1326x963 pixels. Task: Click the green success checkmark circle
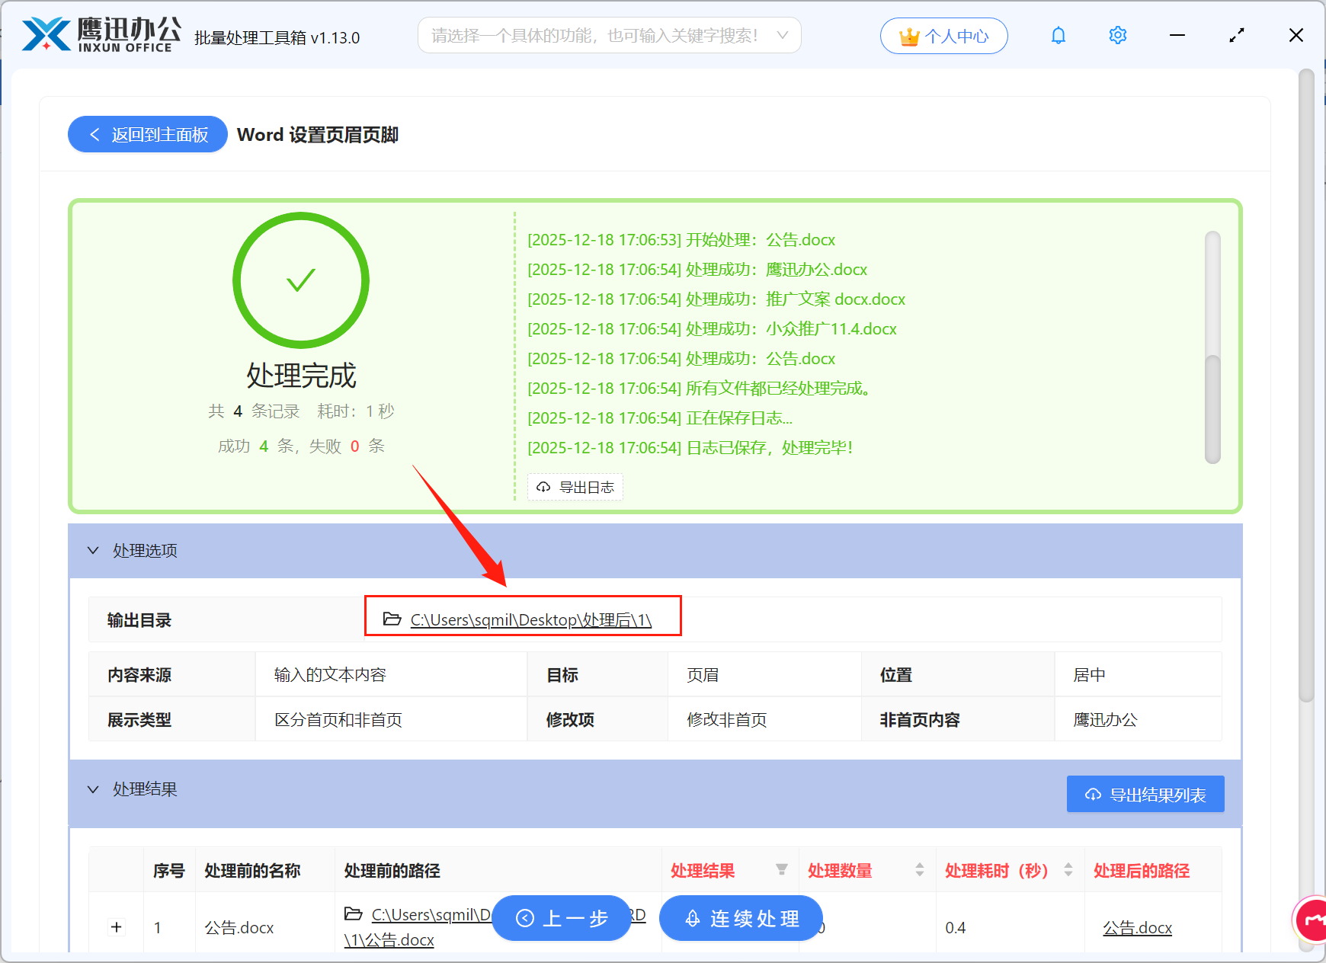pos(300,280)
